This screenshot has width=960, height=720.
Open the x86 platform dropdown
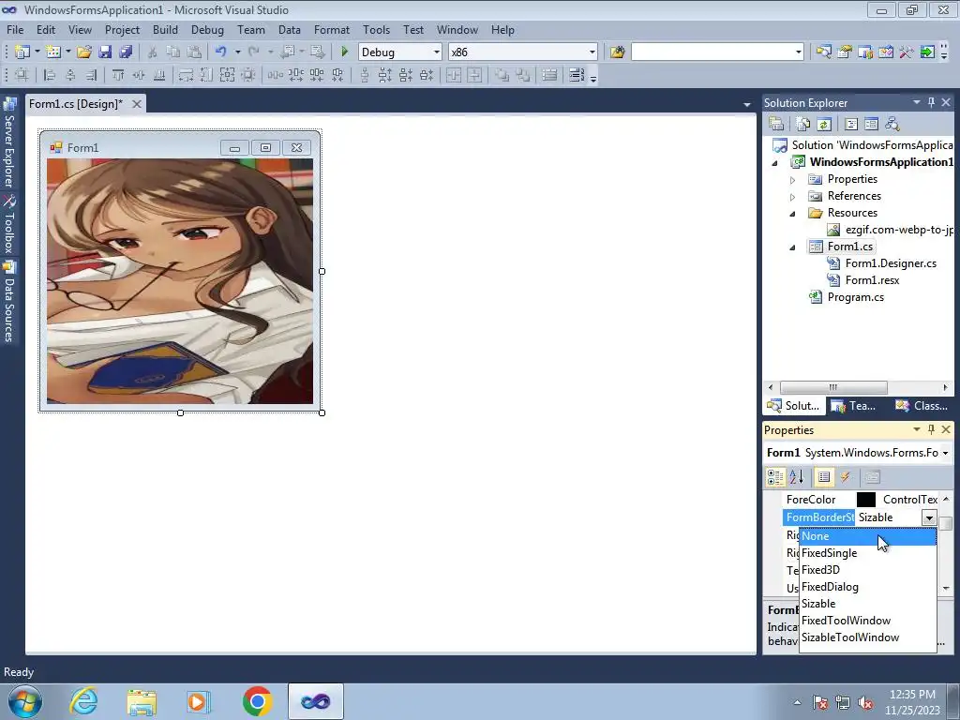[x=592, y=52]
